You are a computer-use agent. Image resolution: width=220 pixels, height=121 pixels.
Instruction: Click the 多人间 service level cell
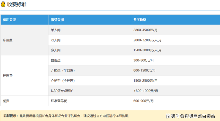pos(56,50)
